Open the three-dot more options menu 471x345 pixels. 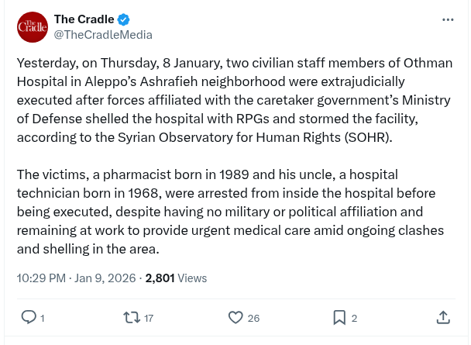[448, 19]
